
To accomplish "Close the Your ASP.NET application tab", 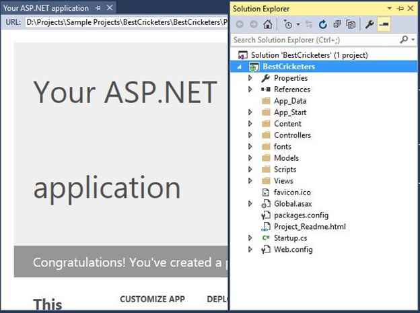I will tap(110, 8).
